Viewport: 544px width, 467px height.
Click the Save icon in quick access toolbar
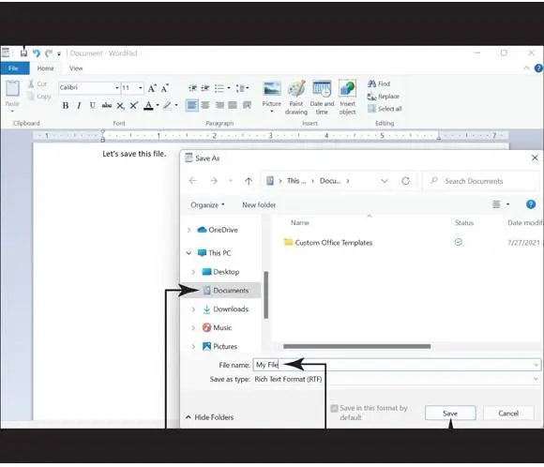coord(23,53)
